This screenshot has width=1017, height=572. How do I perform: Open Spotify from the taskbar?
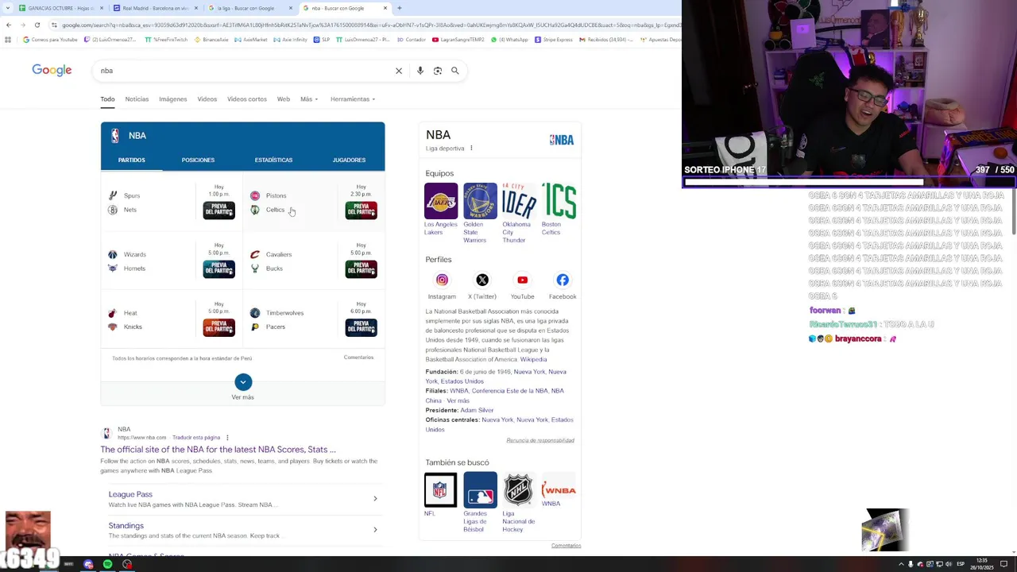[x=107, y=564]
